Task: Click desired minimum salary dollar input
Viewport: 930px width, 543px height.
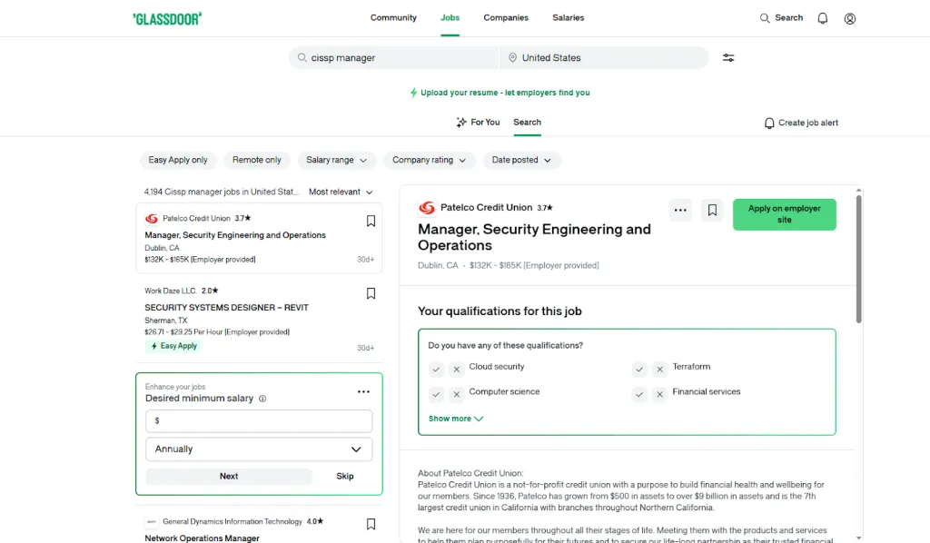Action: (x=259, y=421)
